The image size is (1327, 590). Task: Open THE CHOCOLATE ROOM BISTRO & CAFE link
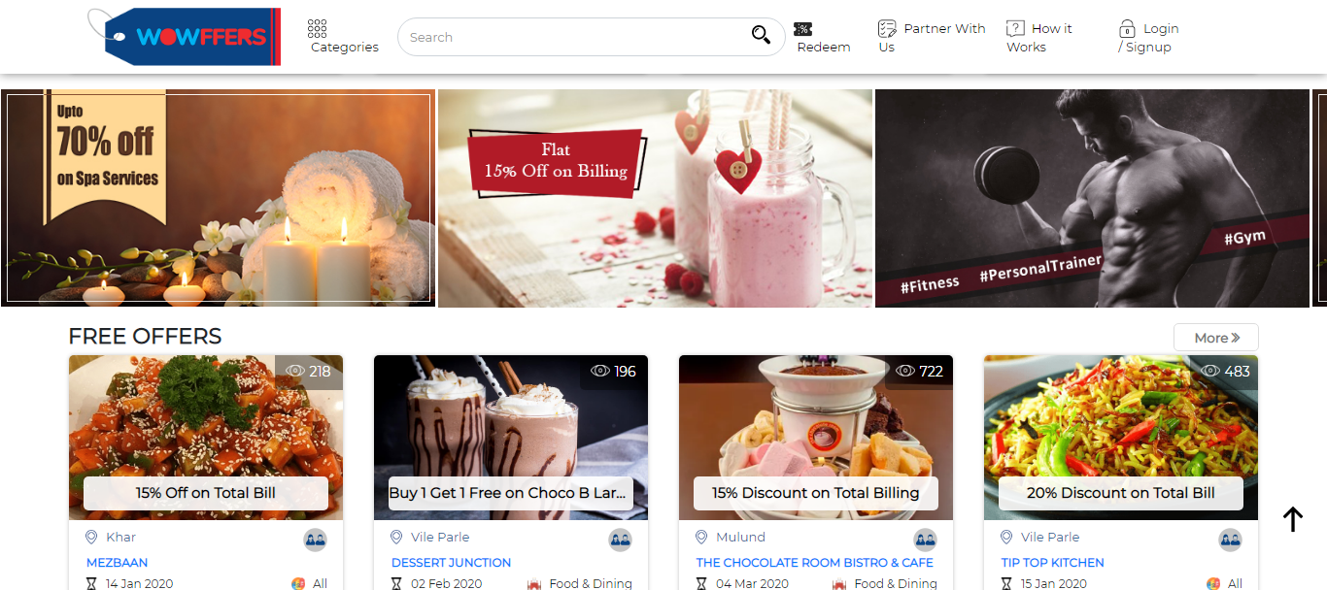tap(815, 562)
